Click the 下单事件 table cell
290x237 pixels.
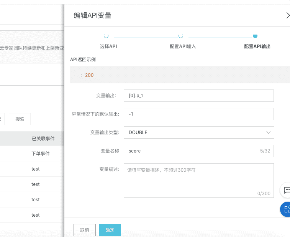click(x=41, y=154)
